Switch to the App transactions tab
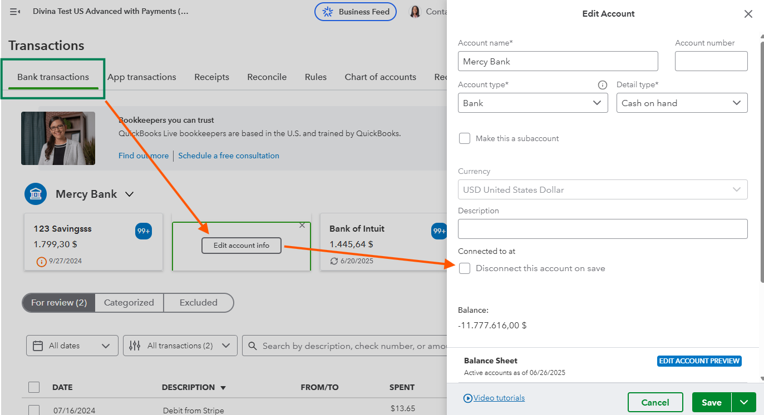Screen dimensions: 764x415 142,77
